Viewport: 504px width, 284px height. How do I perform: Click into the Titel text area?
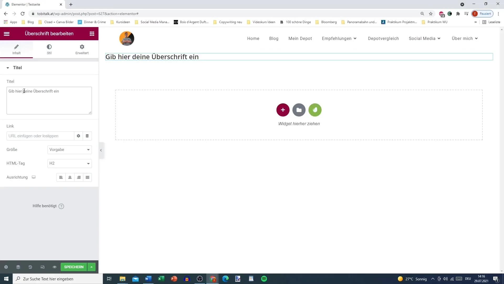pos(49,100)
